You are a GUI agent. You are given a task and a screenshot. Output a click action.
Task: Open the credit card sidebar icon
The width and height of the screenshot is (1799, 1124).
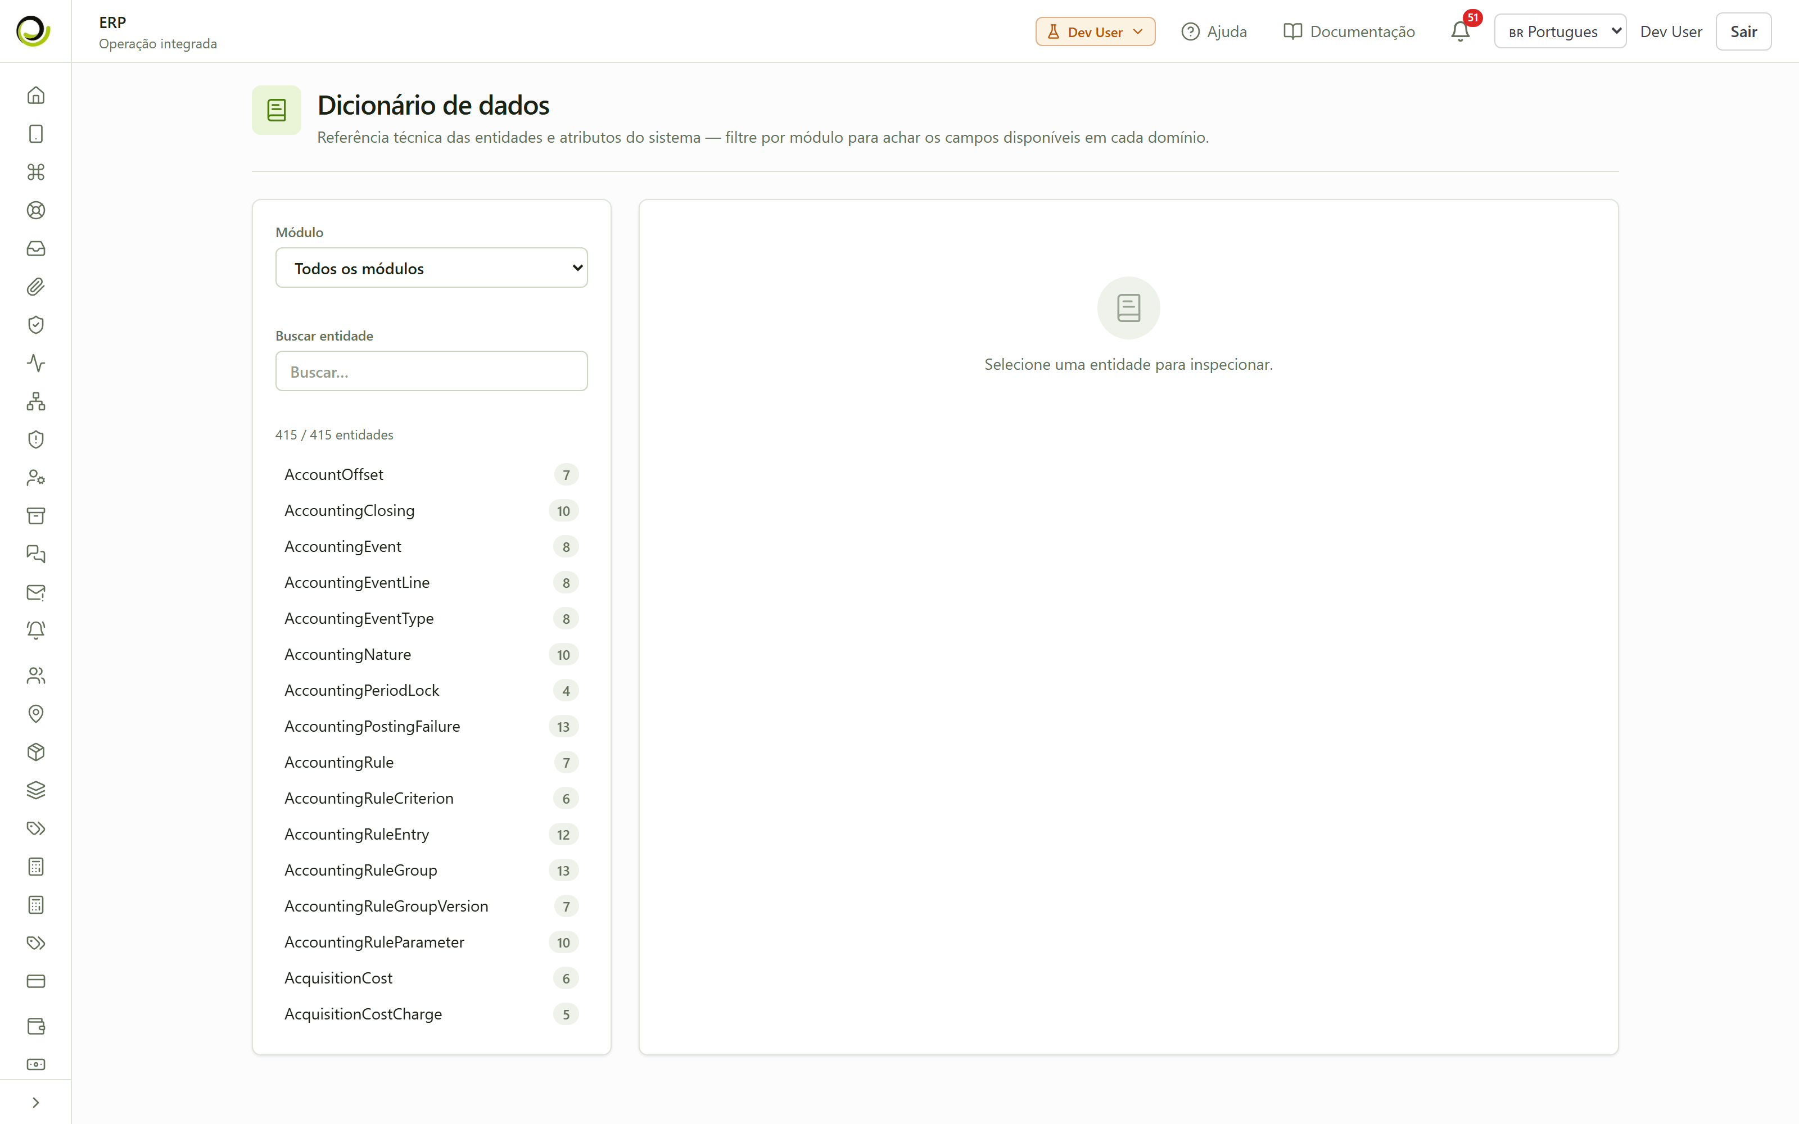(x=35, y=981)
